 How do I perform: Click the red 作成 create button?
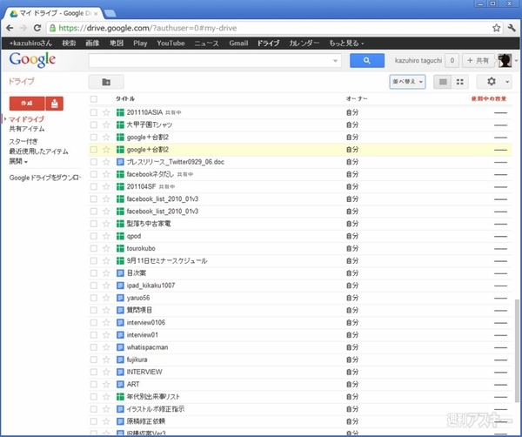point(27,104)
